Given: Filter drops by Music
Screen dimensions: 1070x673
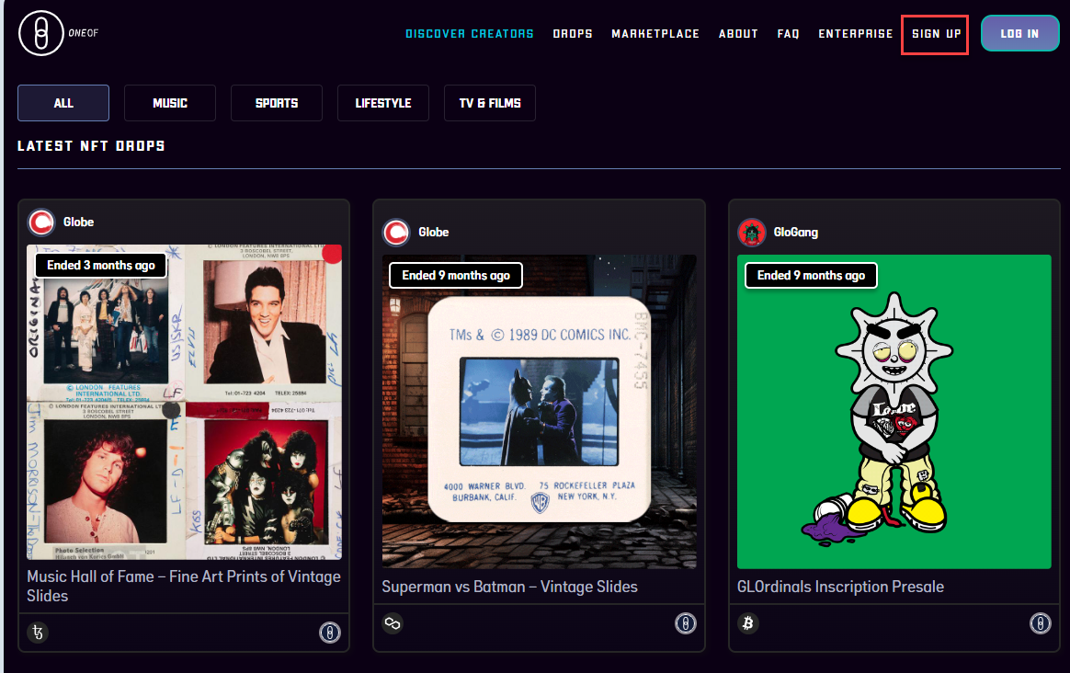Looking at the screenshot, I should [170, 103].
